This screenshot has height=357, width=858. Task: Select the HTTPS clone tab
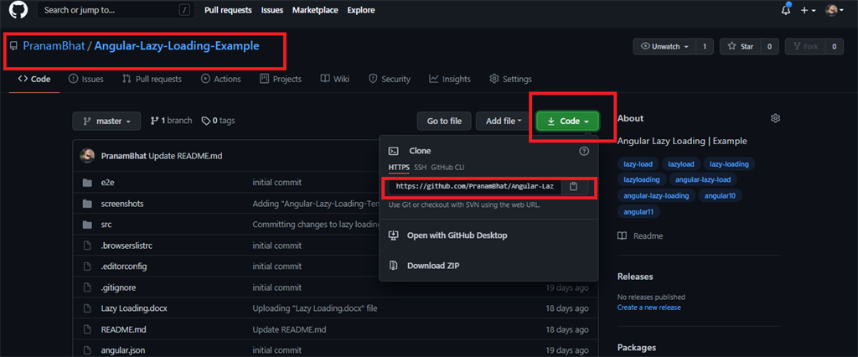point(399,167)
